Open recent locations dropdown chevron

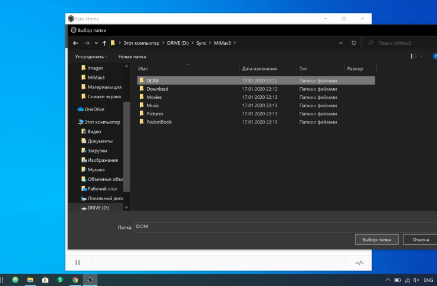tap(96, 43)
